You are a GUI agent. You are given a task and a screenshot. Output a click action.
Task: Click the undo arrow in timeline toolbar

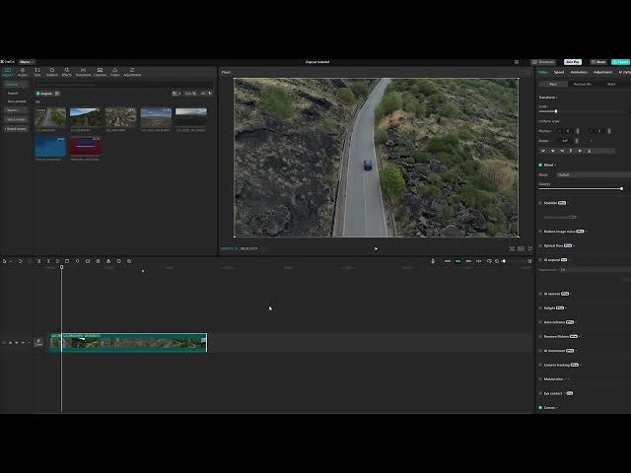(x=20, y=261)
